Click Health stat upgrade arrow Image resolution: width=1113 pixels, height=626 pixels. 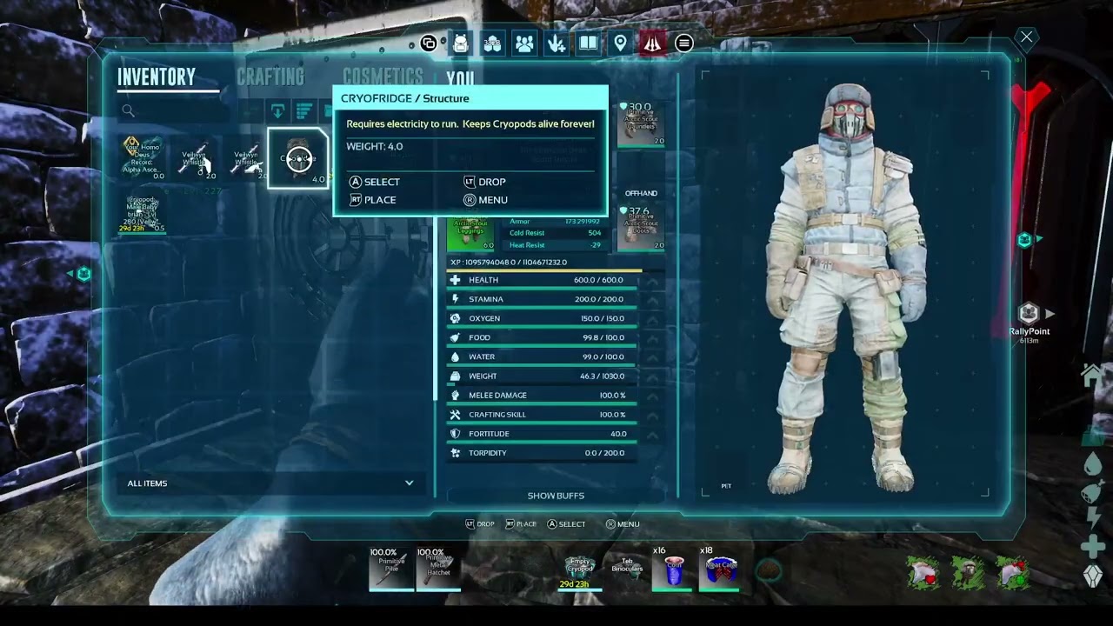tap(652, 280)
